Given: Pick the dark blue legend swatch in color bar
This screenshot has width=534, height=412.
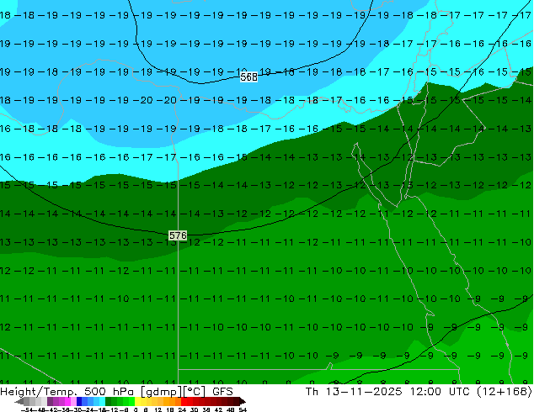Looking at the screenshot, I should (x=79, y=401).
